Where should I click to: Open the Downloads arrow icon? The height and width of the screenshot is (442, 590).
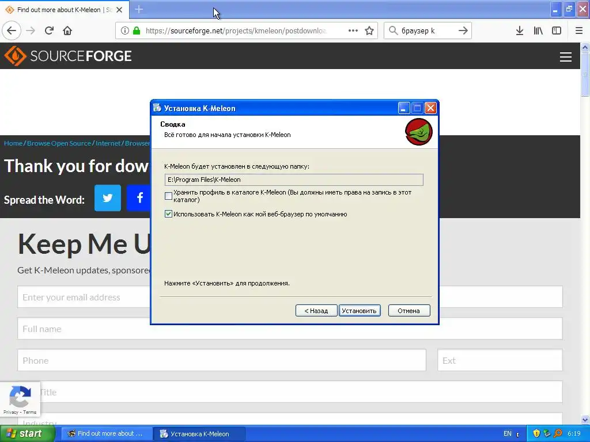click(520, 31)
